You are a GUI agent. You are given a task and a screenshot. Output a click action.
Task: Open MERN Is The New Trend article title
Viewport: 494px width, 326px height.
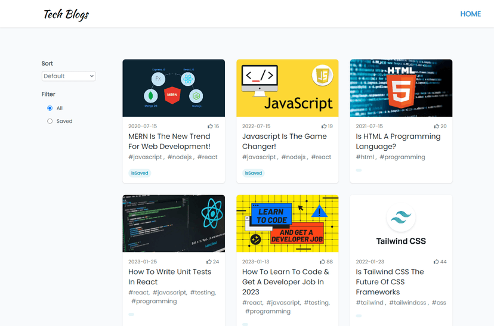[x=169, y=141]
